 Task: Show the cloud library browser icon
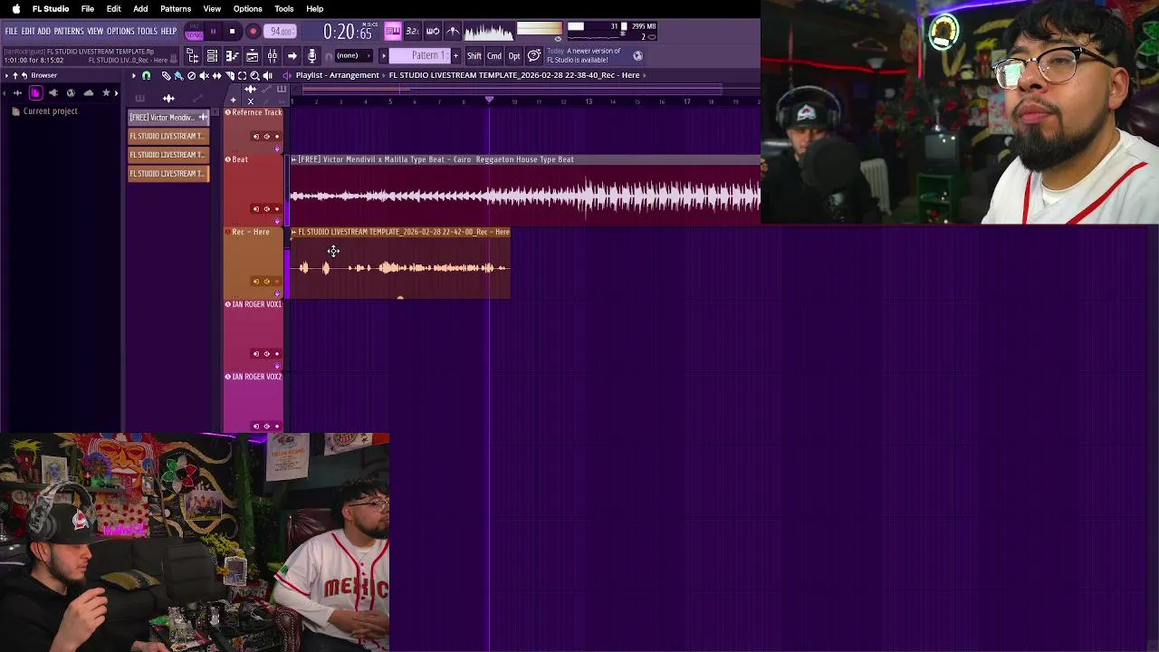point(88,92)
